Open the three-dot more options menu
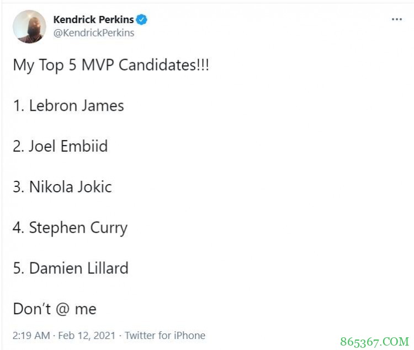The width and height of the screenshot is (414, 350). pos(397,19)
